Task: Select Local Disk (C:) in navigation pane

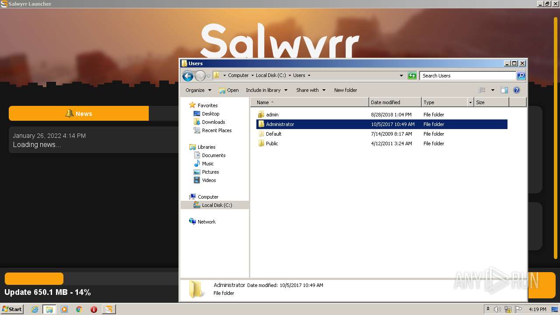Action: (x=215, y=205)
